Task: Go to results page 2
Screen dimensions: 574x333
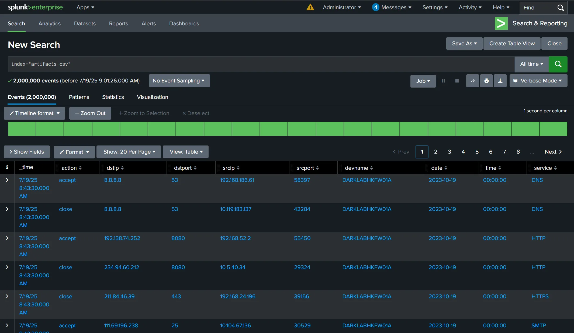Action: (436, 152)
